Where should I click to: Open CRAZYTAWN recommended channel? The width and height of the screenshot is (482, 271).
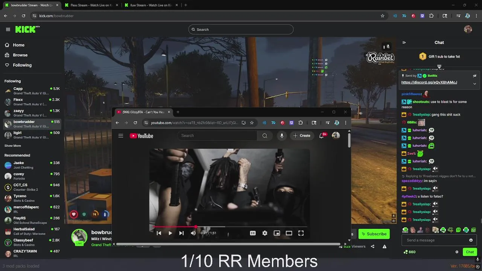coord(32,253)
